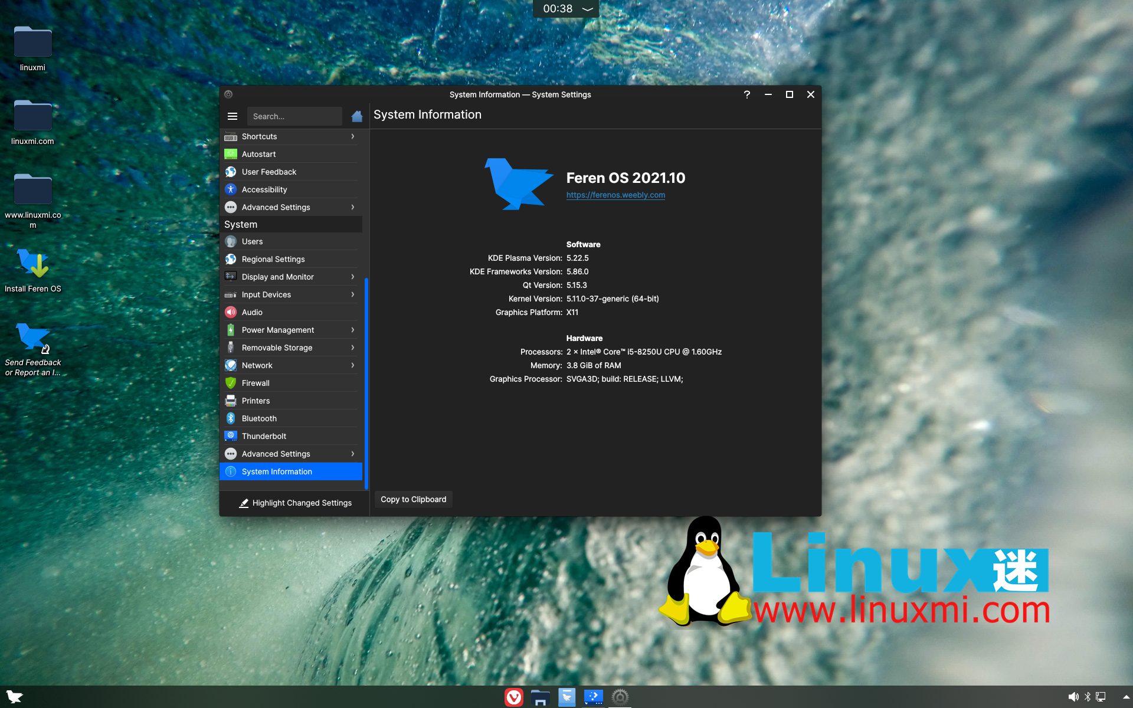Click the Search field in System Settings
This screenshot has height=708, width=1133.
(294, 116)
